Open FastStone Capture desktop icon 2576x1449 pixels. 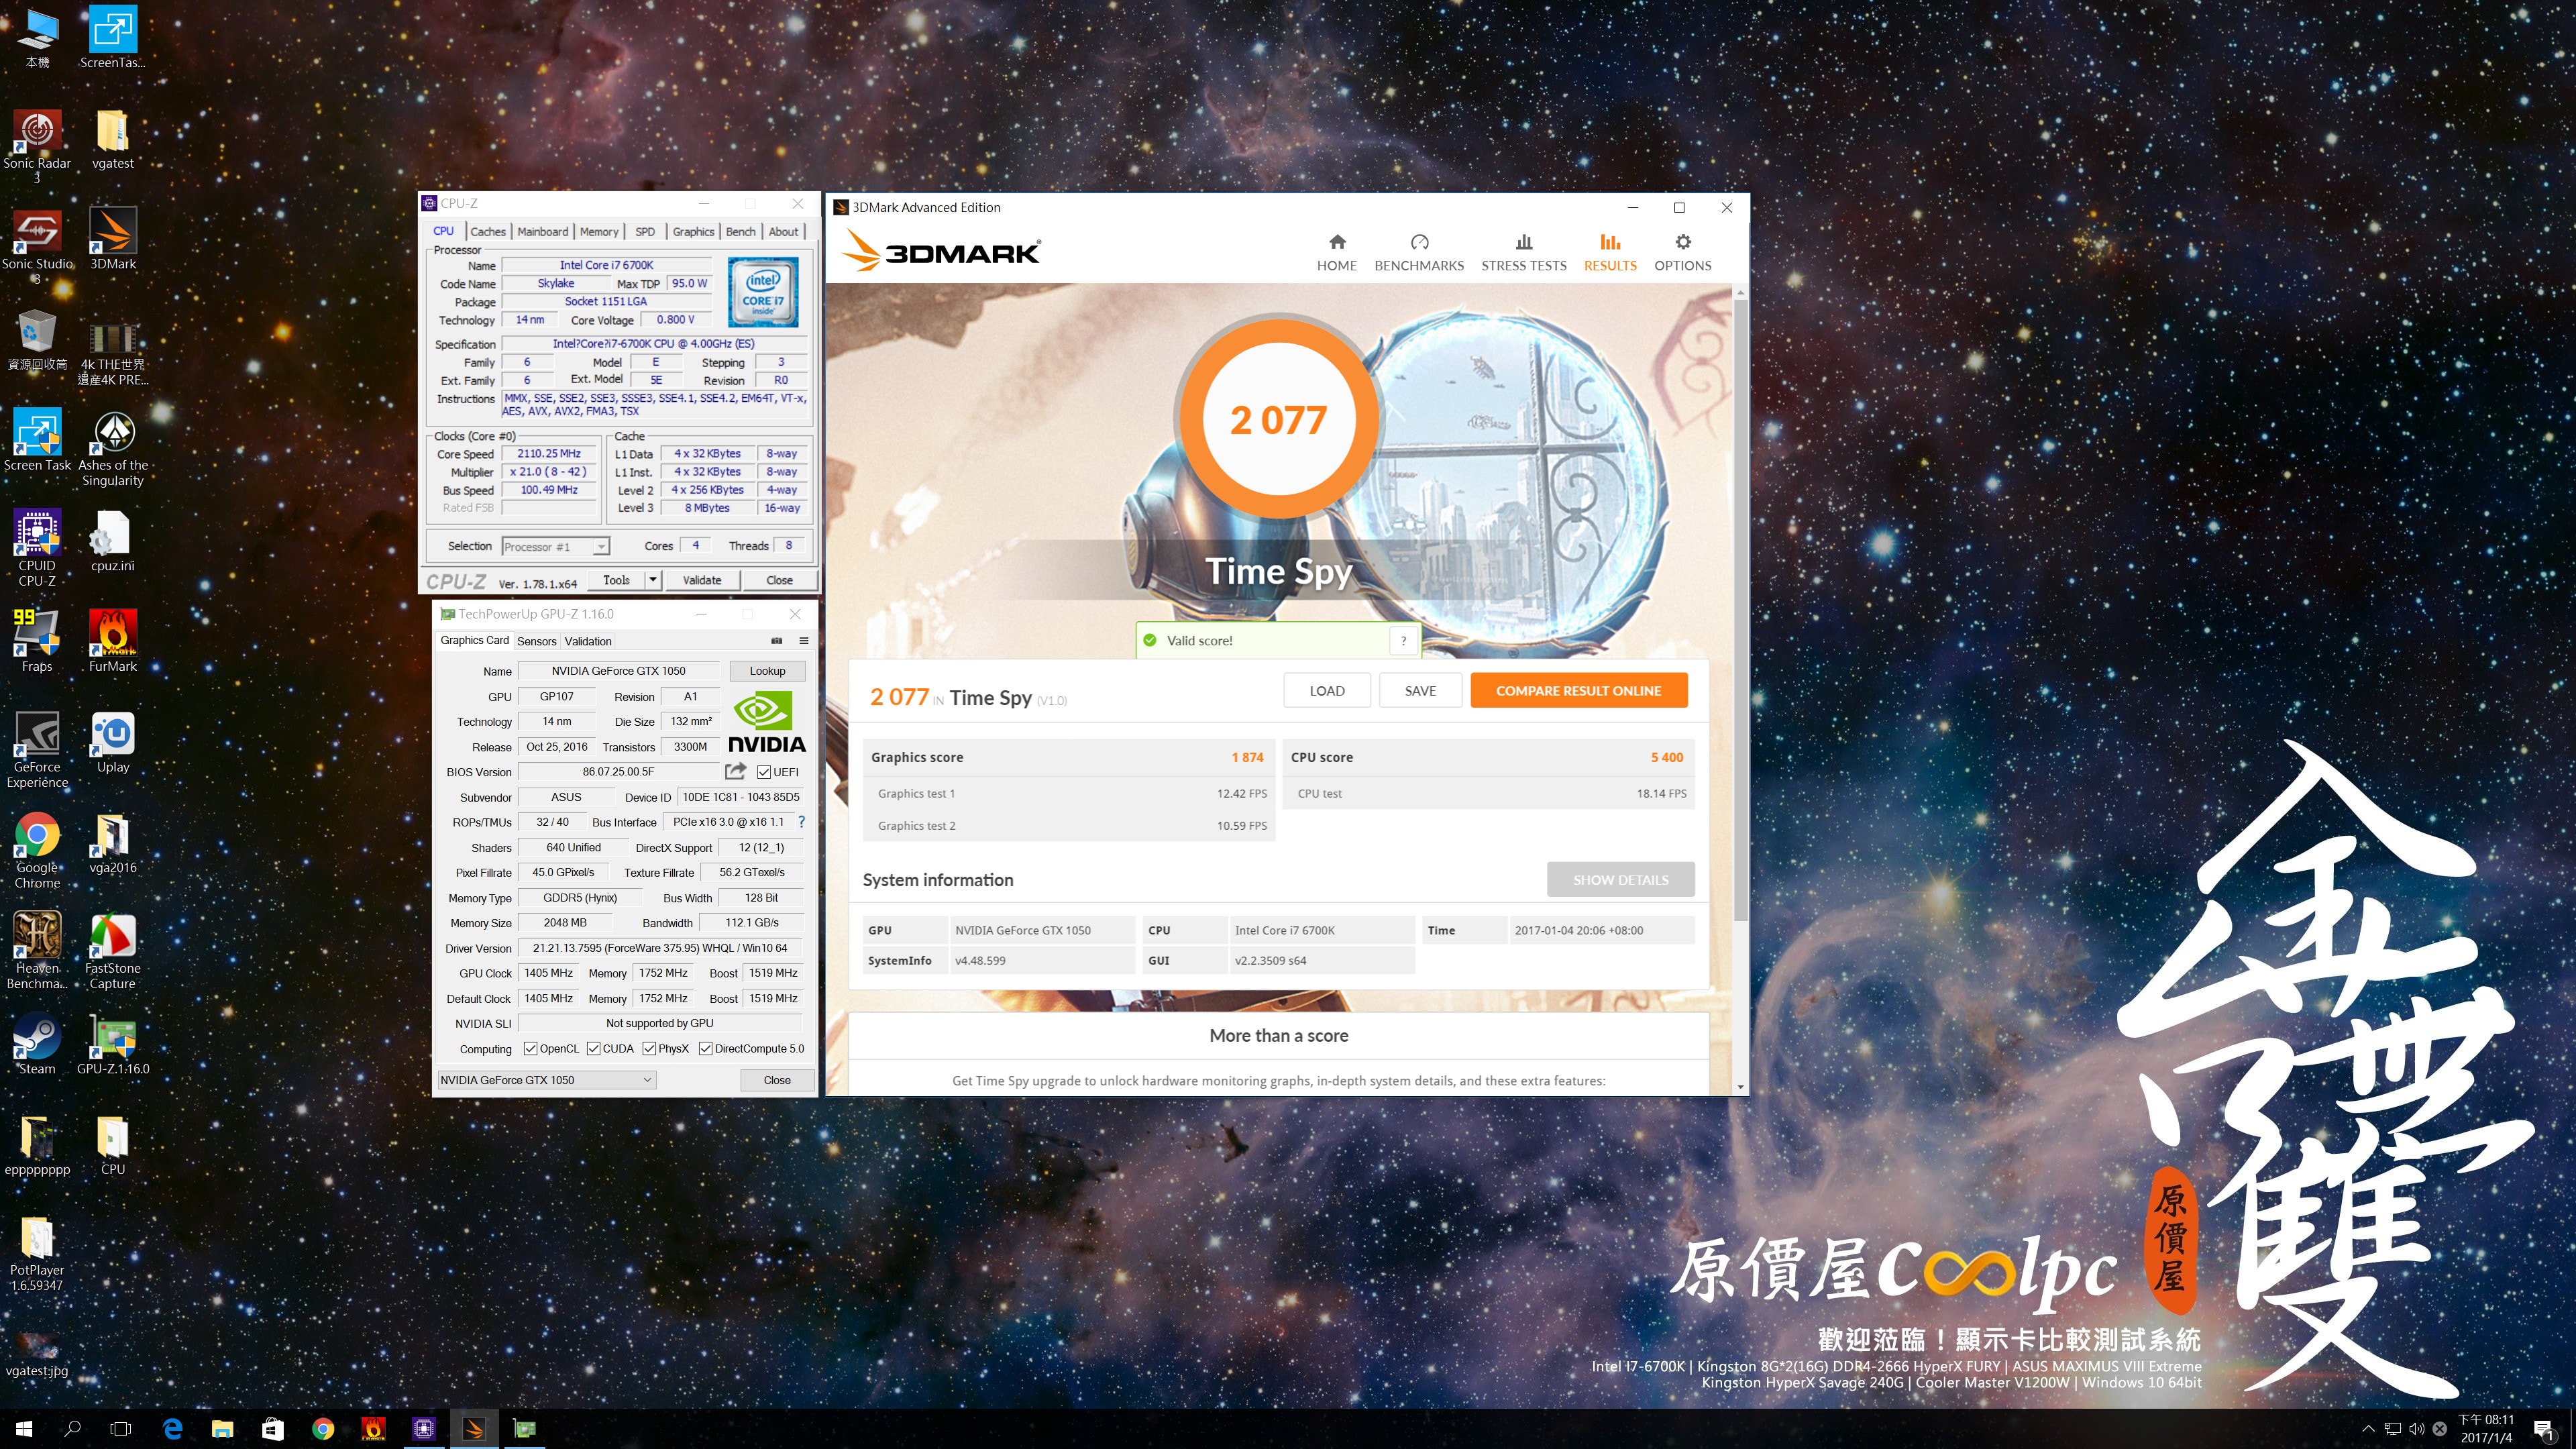point(113,951)
